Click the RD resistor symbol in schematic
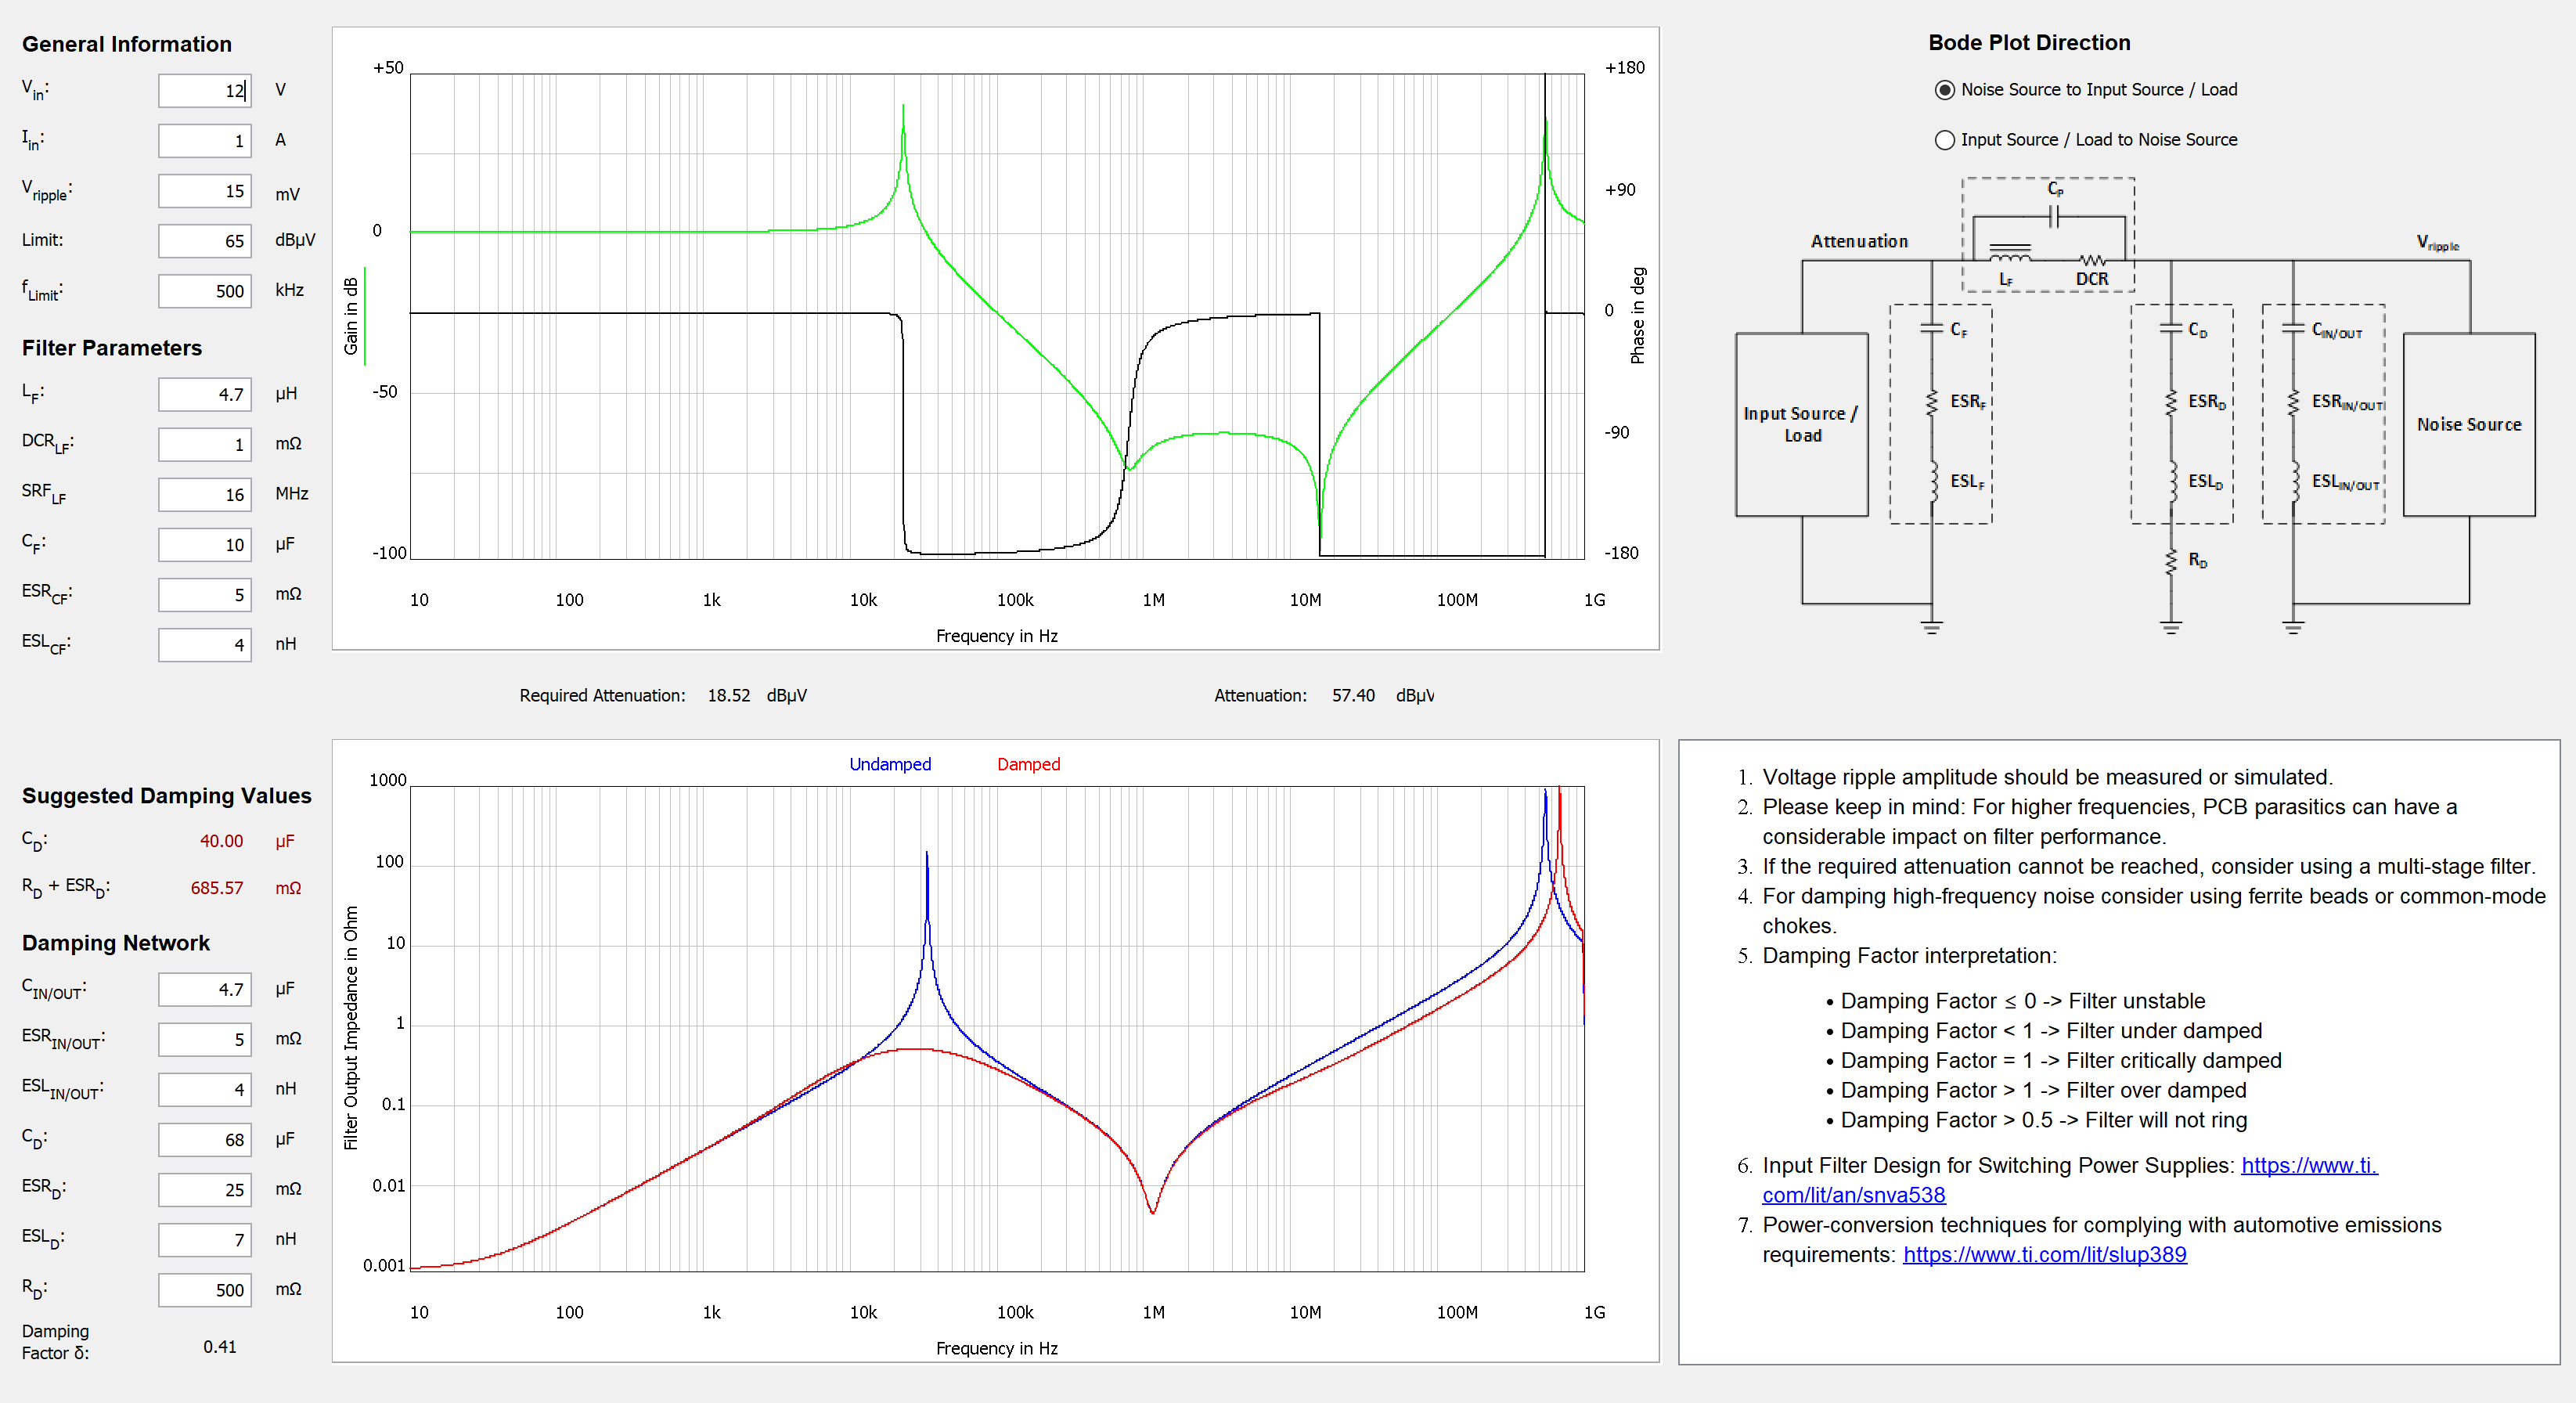The width and height of the screenshot is (2576, 1403). point(2170,561)
